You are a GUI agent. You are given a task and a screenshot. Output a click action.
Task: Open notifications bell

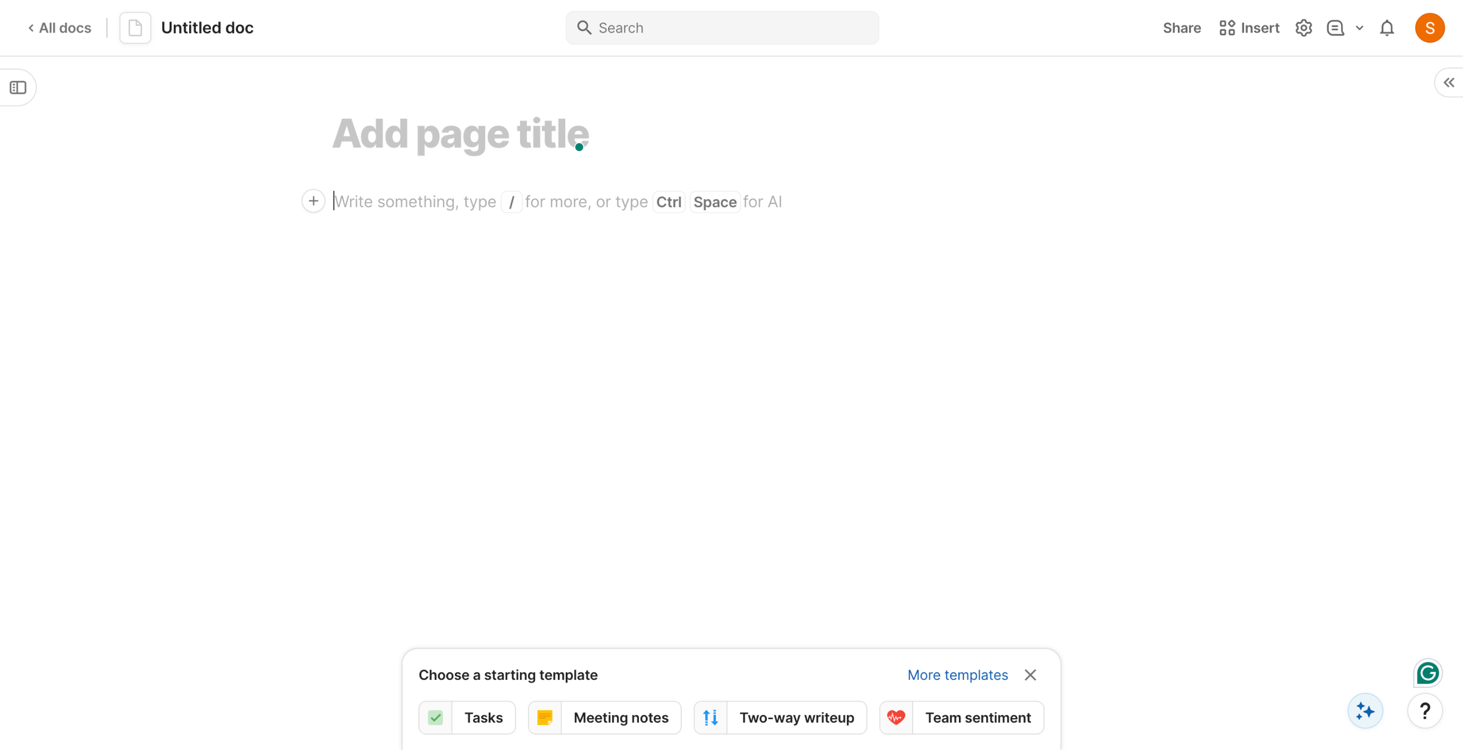click(x=1387, y=27)
